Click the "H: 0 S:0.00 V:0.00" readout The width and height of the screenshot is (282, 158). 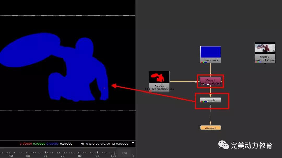95,144
